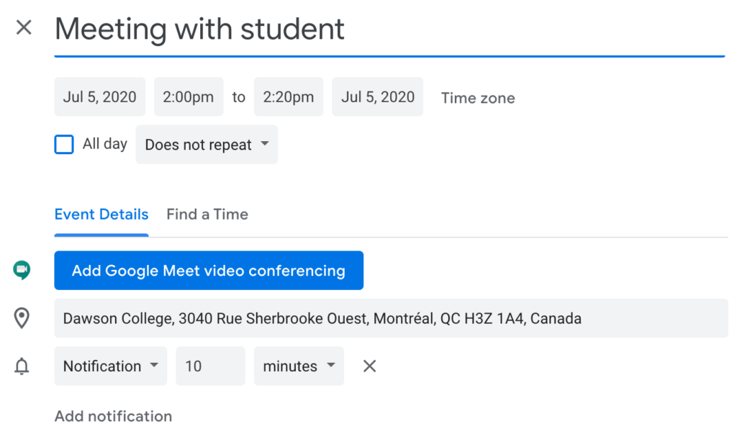Open the Time zone settings
737x442 pixels.
click(x=477, y=97)
